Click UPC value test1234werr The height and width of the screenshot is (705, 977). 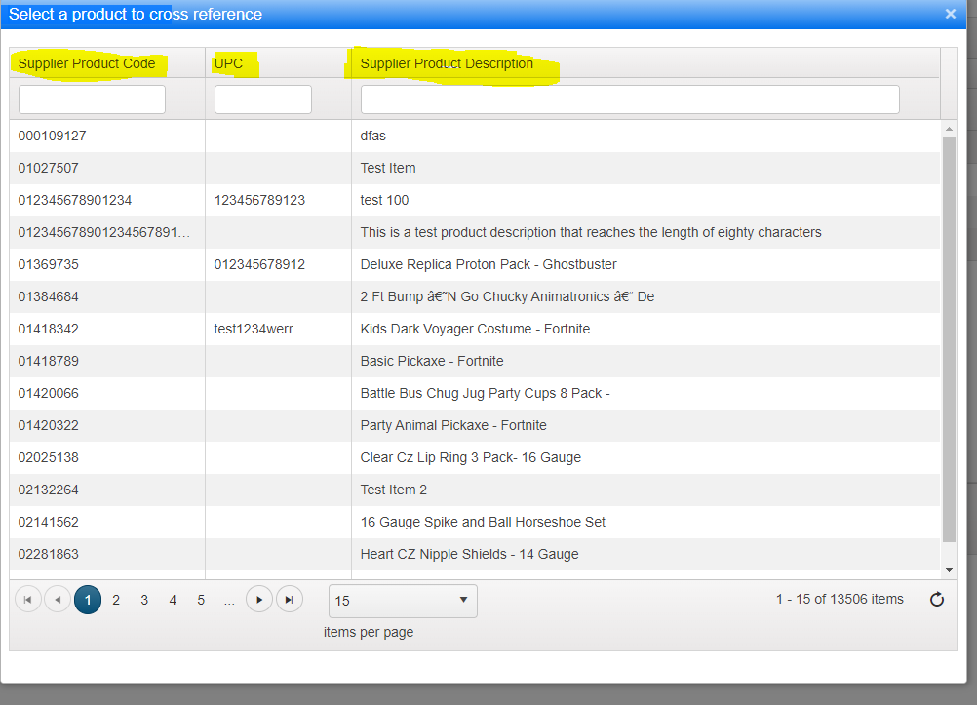[x=254, y=330]
